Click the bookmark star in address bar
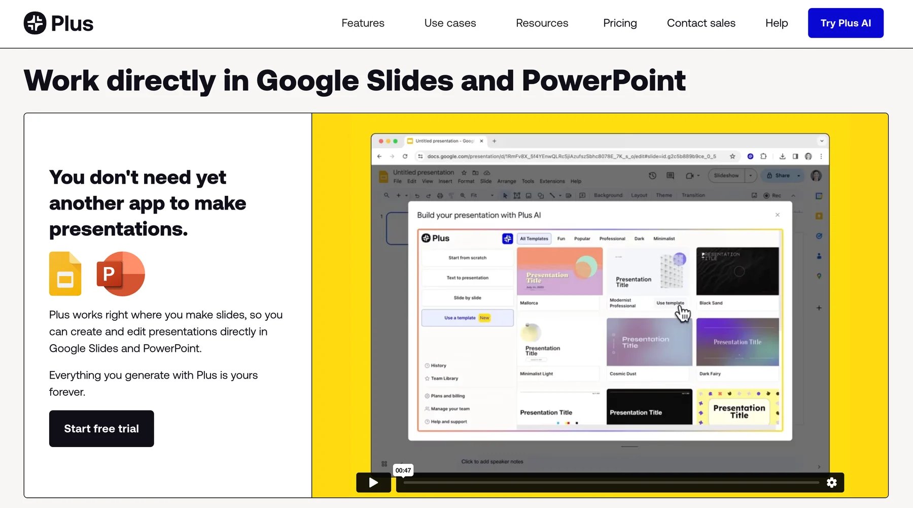Viewport: 913px width, 508px height. click(x=732, y=156)
